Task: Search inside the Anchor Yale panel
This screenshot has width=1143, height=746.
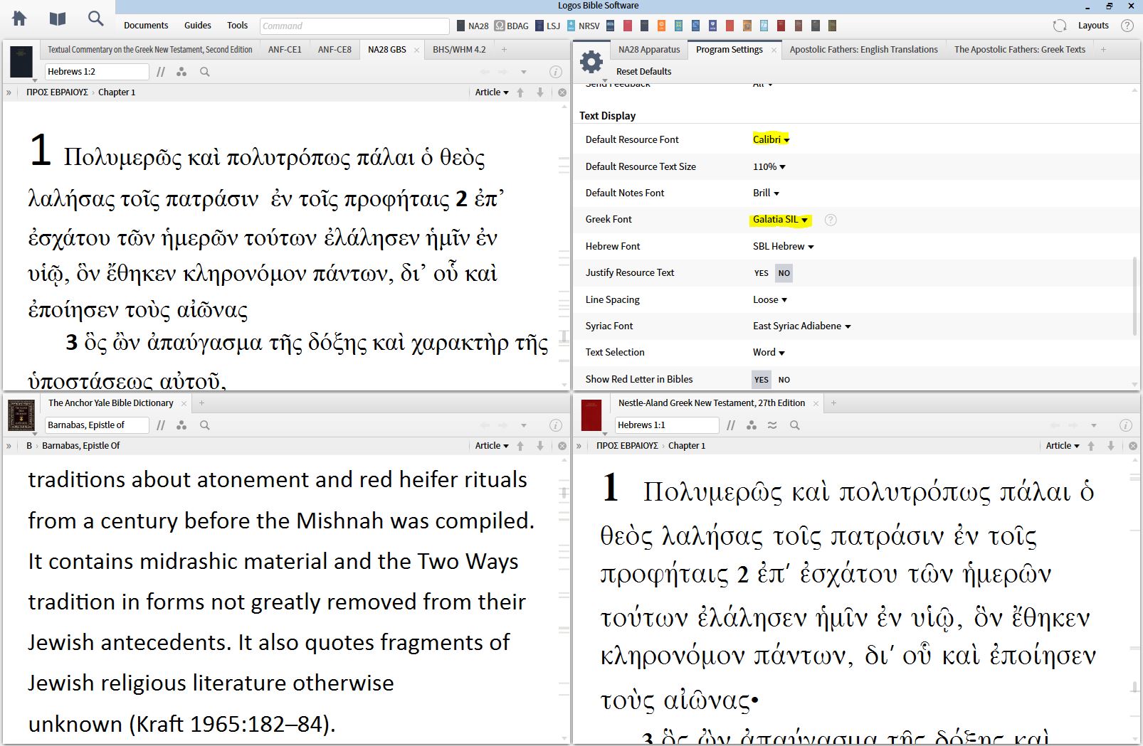Action: [205, 425]
